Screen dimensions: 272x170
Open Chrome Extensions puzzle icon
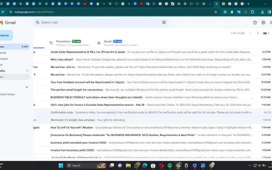(252, 12)
